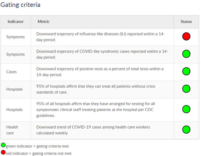
Task: Click green status circle in the Cases row
Action: pyautogui.click(x=186, y=71)
